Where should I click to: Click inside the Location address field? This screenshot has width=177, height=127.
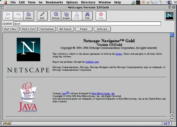tap(87, 24)
